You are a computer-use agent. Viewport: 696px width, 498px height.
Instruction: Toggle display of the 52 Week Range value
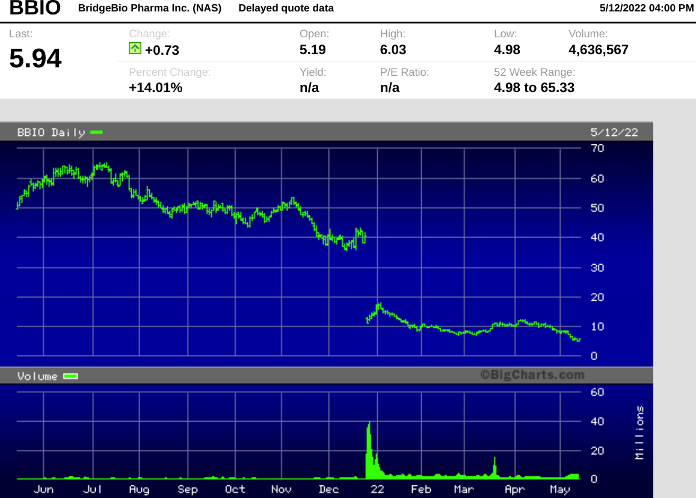coord(534,87)
